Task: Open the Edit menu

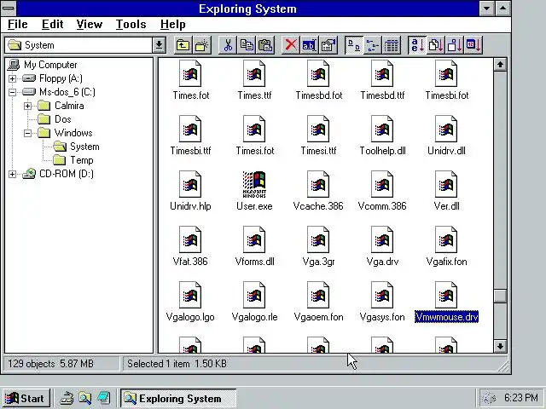Action: [x=53, y=25]
